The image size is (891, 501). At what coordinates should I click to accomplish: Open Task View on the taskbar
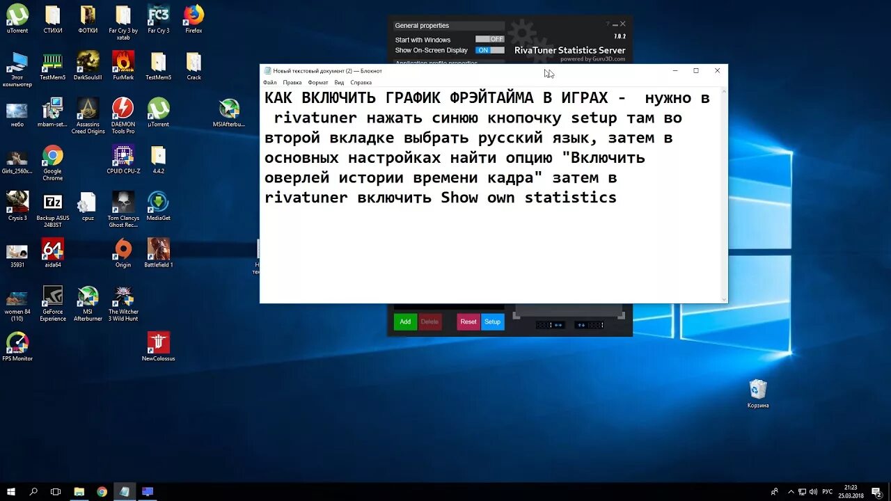[56, 491]
